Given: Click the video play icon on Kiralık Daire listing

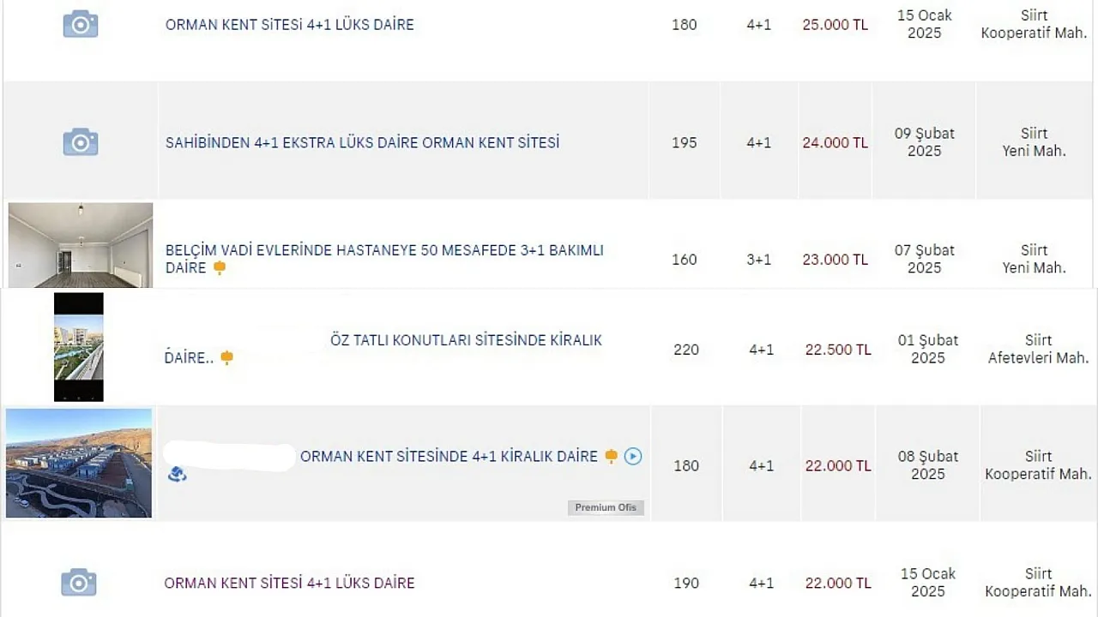Looking at the screenshot, I should pyautogui.click(x=633, y=456).
